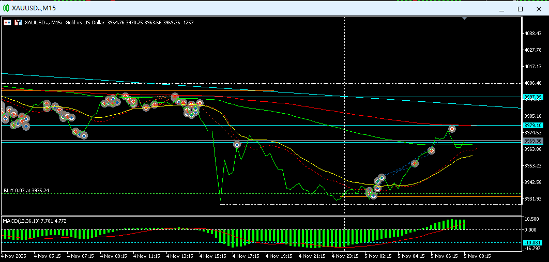Click the current price label 3969.36
The image size is (549, 262).
pos(532,141)
